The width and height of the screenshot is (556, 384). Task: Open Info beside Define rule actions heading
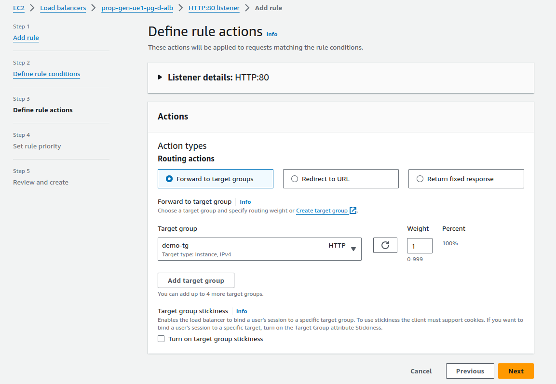(271, 34)
